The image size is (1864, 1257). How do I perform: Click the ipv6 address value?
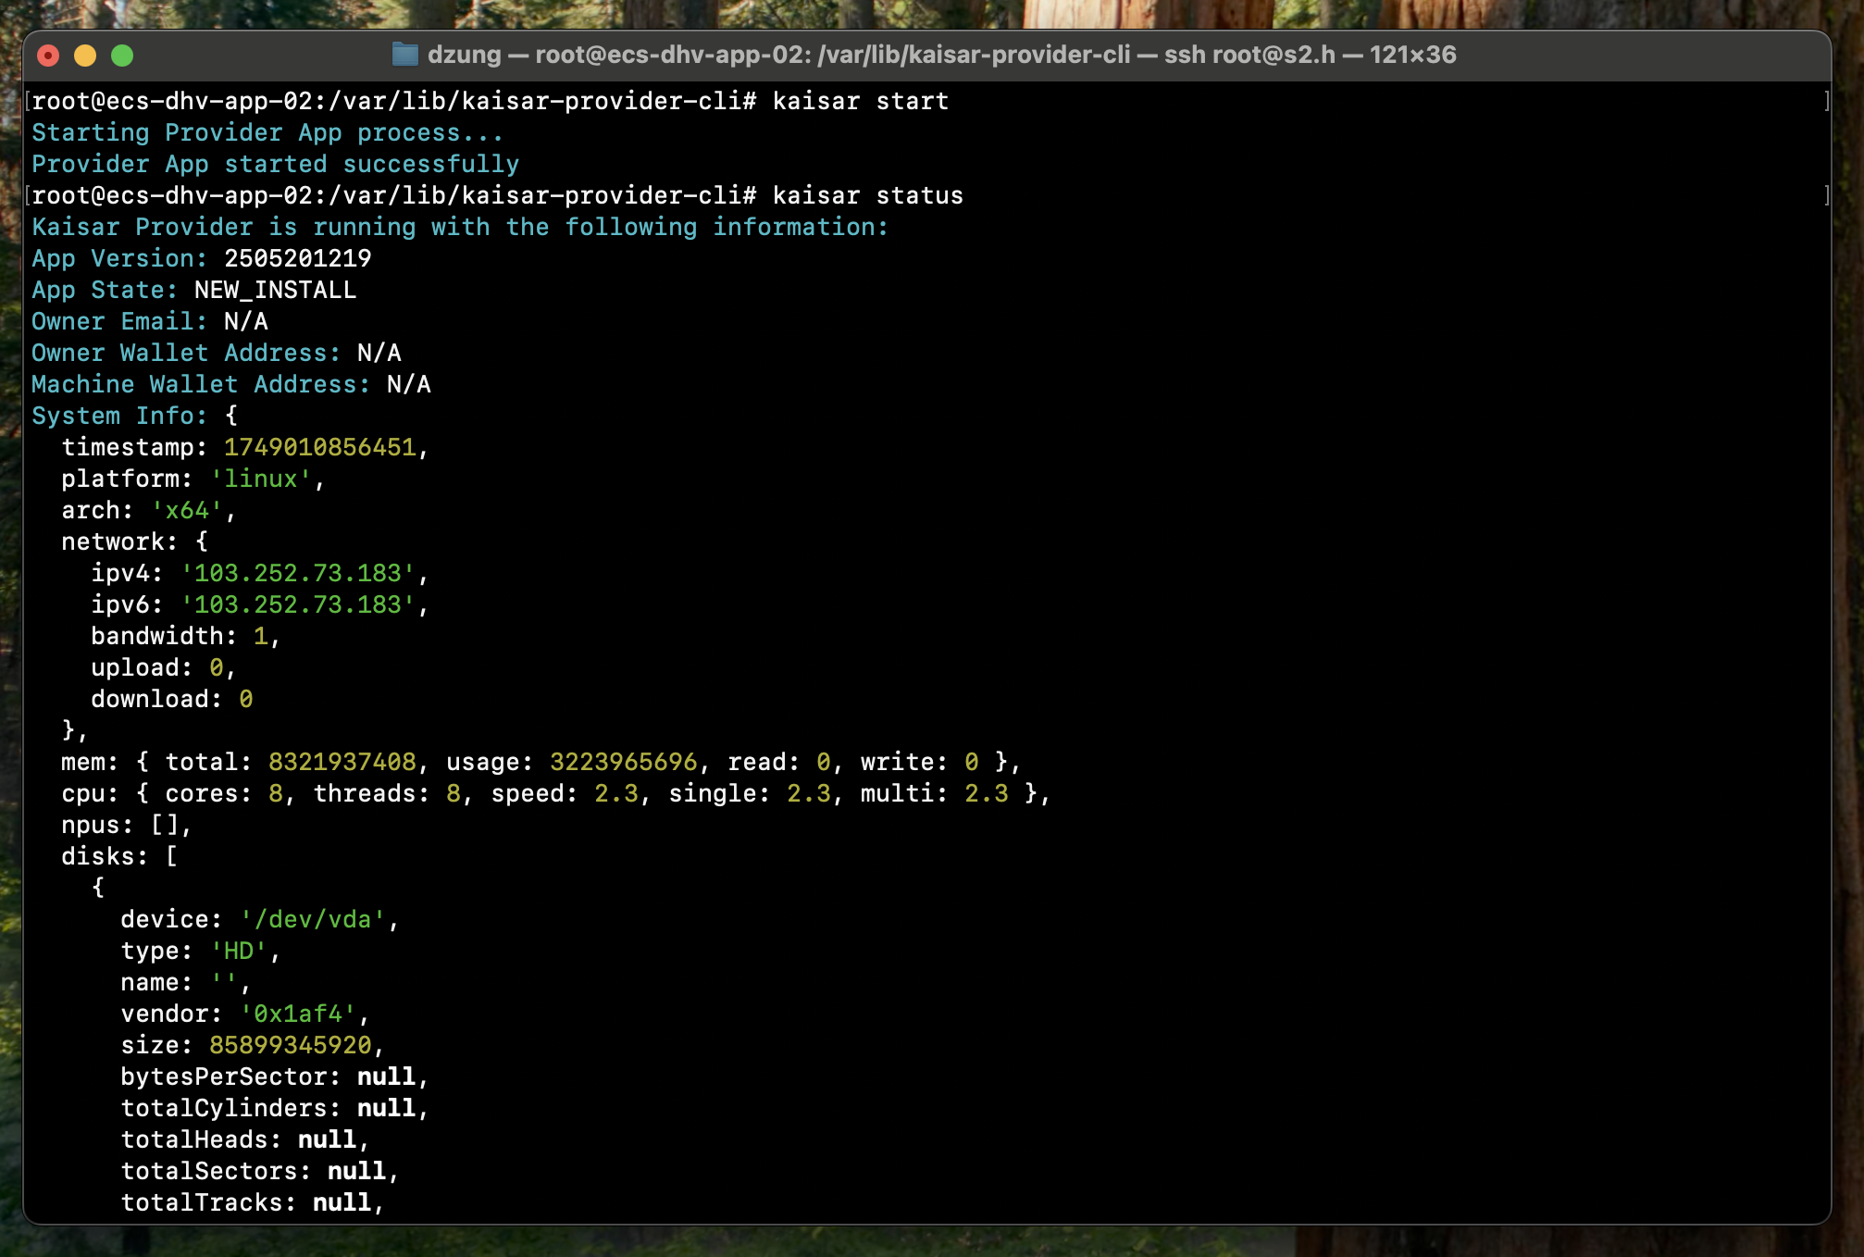(x=297, y=604)
